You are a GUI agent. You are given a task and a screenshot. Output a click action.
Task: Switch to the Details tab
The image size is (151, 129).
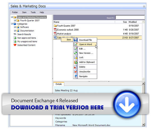pos(59,84)
